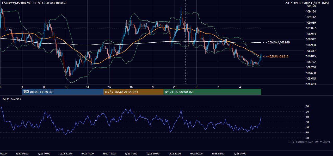Click the 9/23 02:00 time axis label

click(218, 153)
